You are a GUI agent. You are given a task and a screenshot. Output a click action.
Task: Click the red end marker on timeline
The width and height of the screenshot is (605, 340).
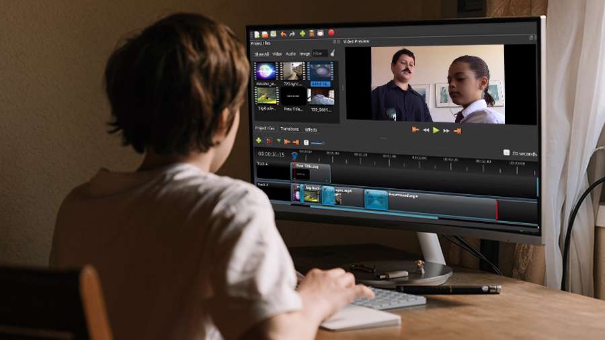(497, 210)
